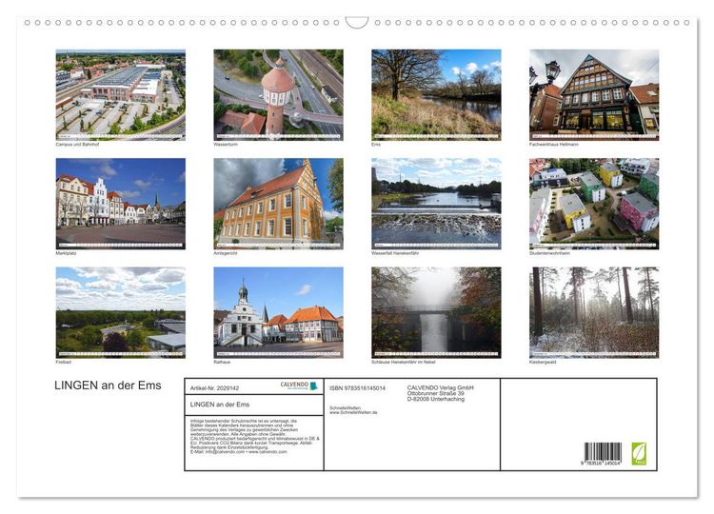Click the Campus und Bahnhof caption
The image size is (714, 514).
[x=77, y=145]
